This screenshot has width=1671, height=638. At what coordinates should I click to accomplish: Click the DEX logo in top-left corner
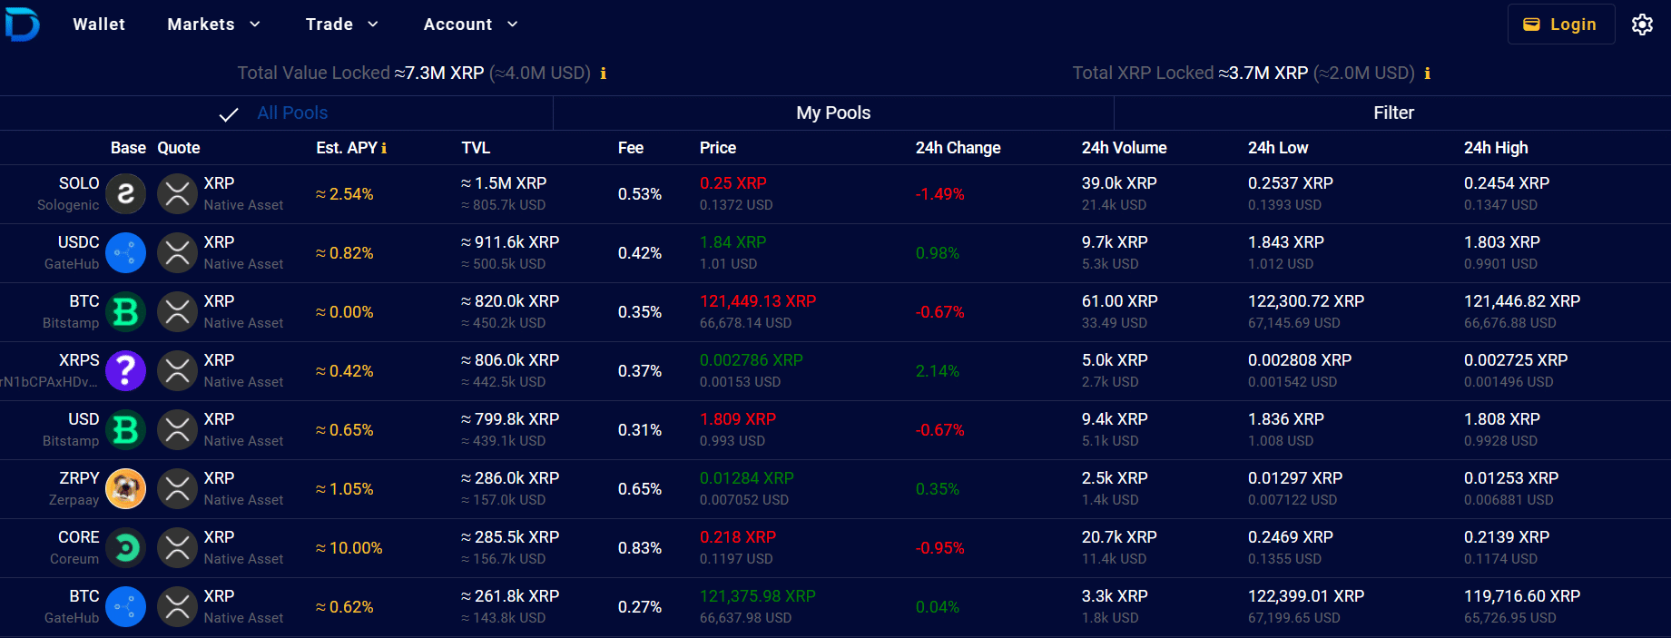[22, 24]
